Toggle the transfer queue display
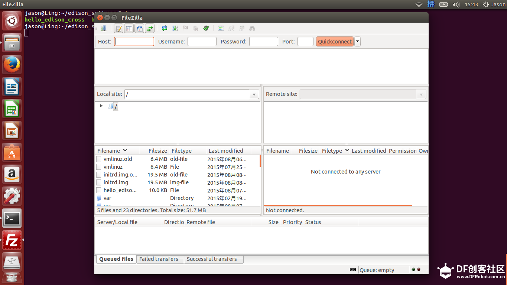The height and width of the screenshot is (285, 507). coord(150,28)
